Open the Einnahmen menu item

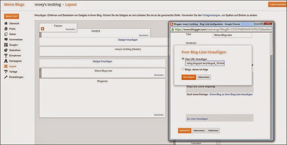15,56
